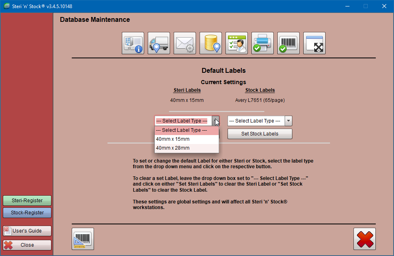The width and height of the screenshot is (394, 256).
Task: Click the large red X cancel icon
Action: coord(364,239)
